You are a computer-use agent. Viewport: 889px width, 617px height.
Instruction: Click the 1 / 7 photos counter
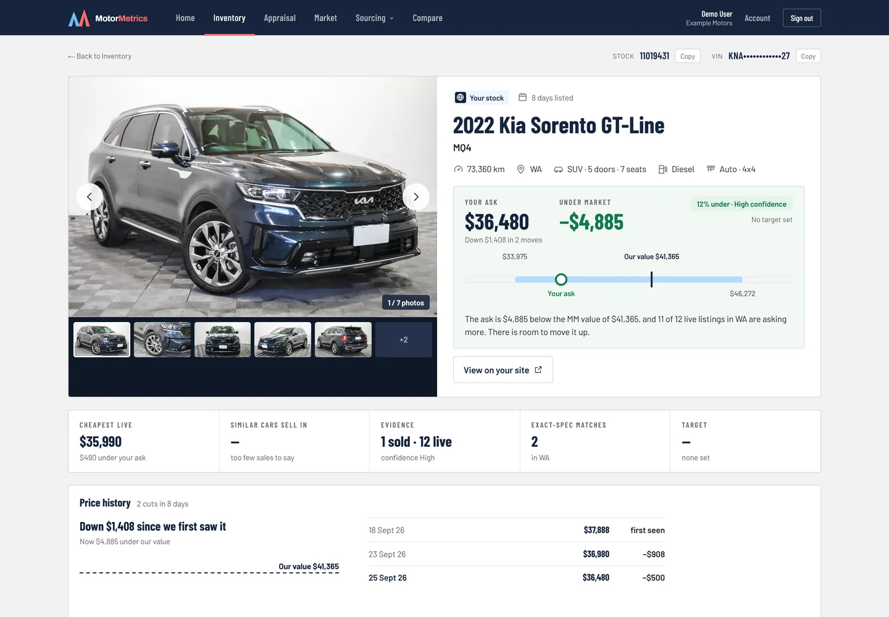[x=406, y=302]
